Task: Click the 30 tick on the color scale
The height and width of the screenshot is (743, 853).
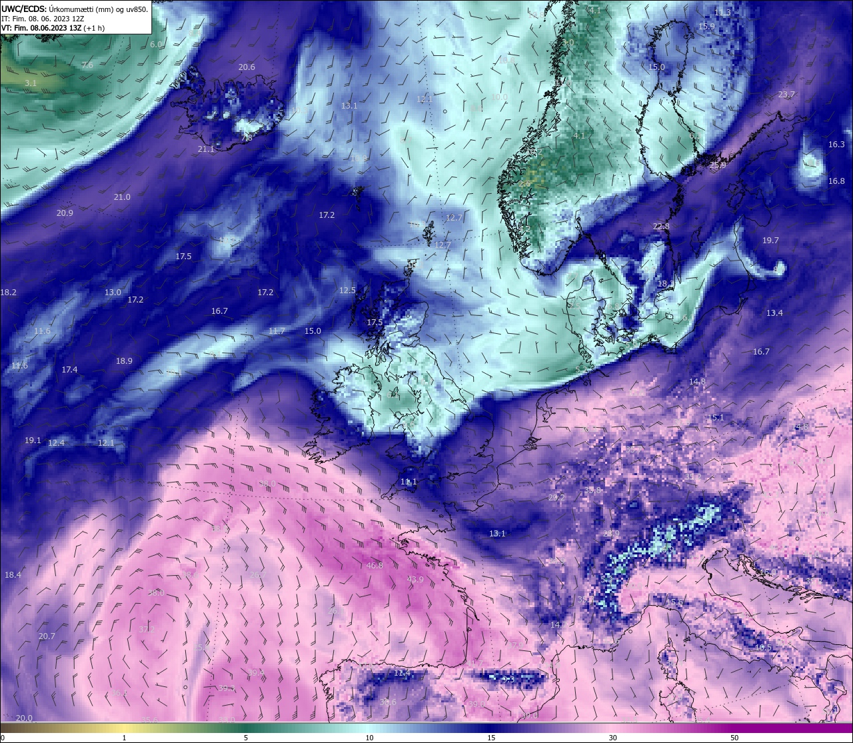Action: [x=612, y=738]
